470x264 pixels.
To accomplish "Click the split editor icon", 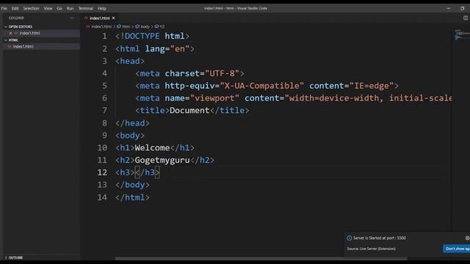I will click(x=466, y=18).
